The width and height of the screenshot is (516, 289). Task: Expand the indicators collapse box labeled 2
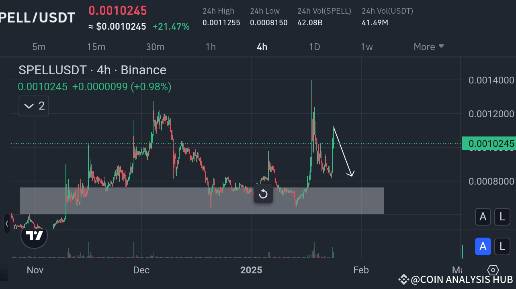[x=34, y=106]
